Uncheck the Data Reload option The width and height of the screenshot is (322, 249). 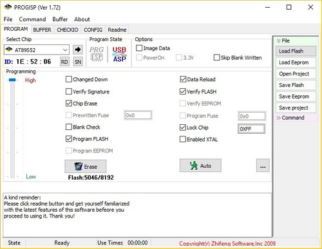point(183,79)
